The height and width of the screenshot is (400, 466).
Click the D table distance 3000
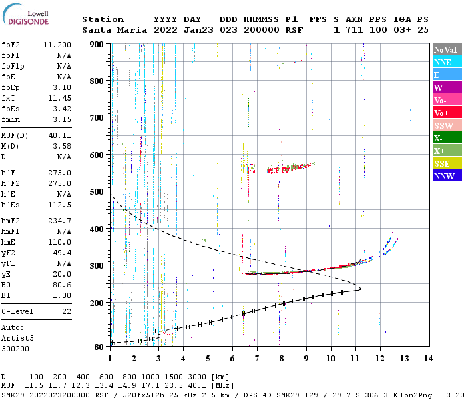(197, 377)
